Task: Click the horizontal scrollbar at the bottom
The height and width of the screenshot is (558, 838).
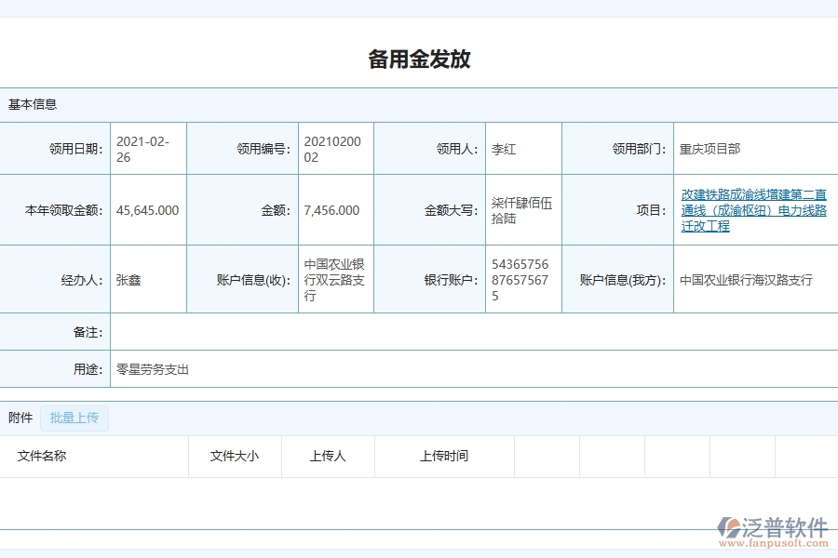Action: point(419,551)
